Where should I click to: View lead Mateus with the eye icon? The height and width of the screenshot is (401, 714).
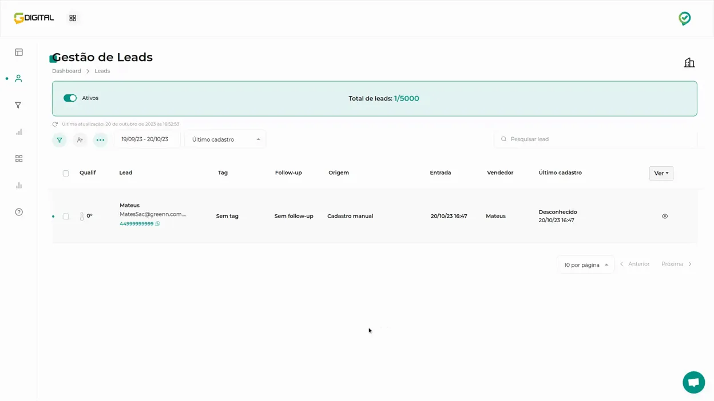click(x=665, y=216)
